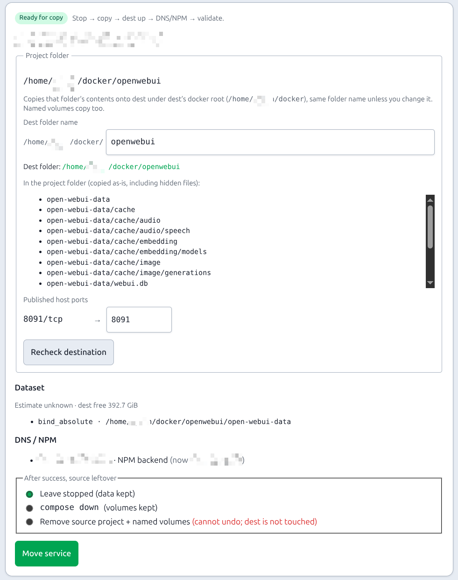Screen dimensions: 458x580
Task: Click the scrollbar down arrow in file list
Action: pyautogui.click(x=430, y=283)
